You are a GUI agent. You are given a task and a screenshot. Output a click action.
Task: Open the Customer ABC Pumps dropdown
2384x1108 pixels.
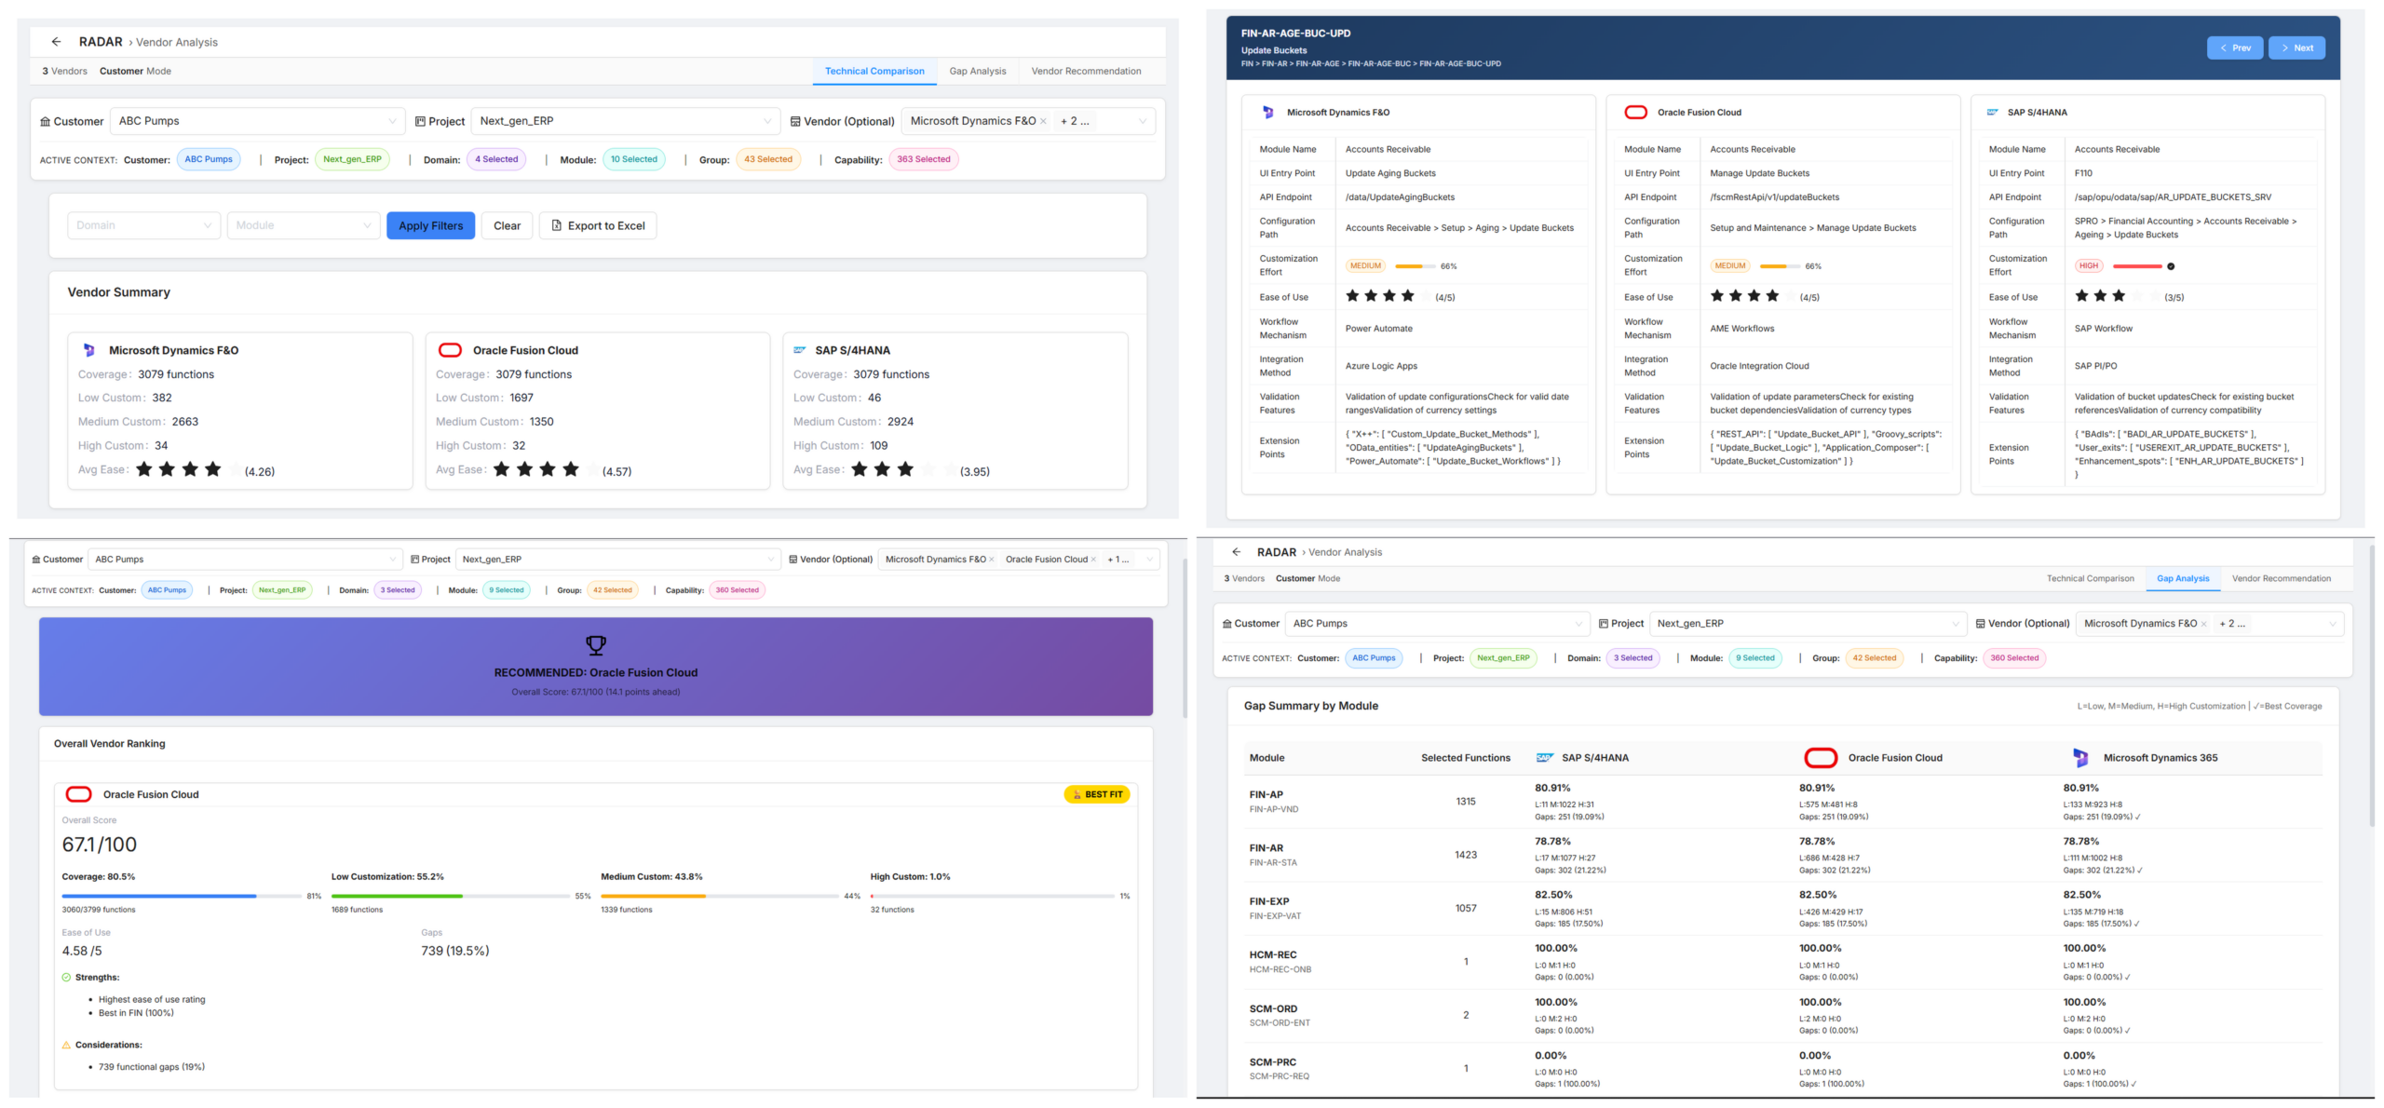pos(257,121)
